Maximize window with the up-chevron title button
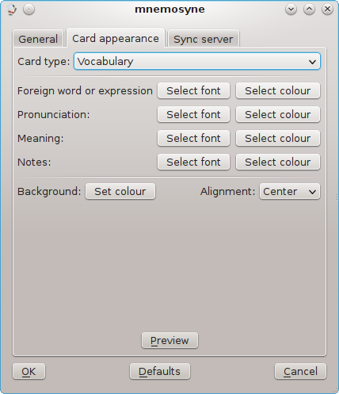This screenshot has width=339, height=394. point(309,10)
